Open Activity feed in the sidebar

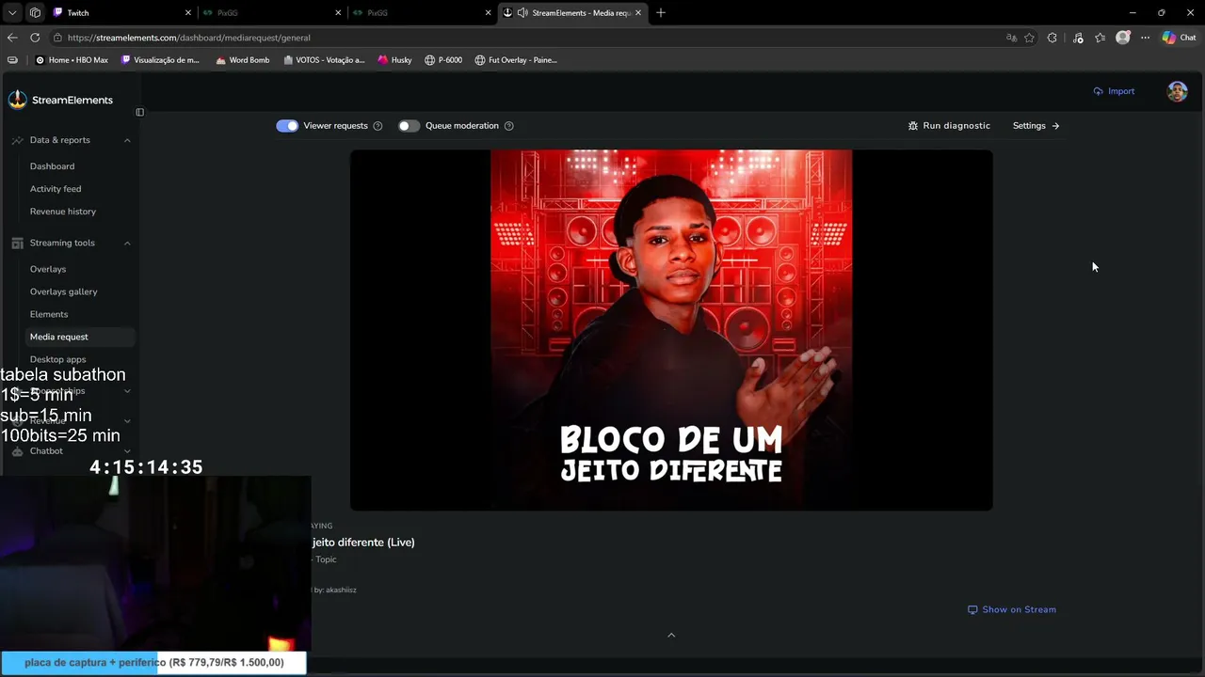tap(56, 189)
